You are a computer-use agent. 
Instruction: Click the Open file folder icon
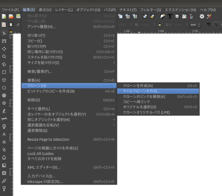tap(11, 16)
